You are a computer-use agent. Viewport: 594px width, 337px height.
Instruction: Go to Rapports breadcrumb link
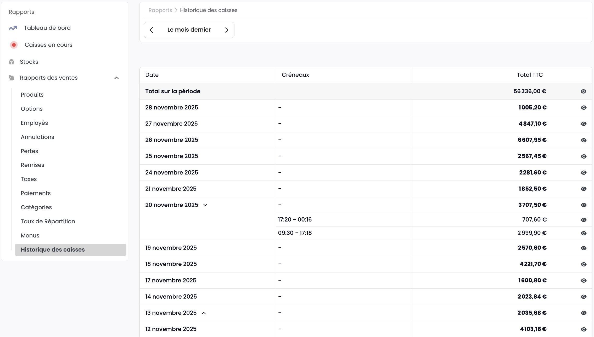tap(160, 10)
